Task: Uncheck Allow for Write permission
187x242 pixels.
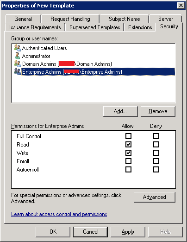Action: (128, 153)
